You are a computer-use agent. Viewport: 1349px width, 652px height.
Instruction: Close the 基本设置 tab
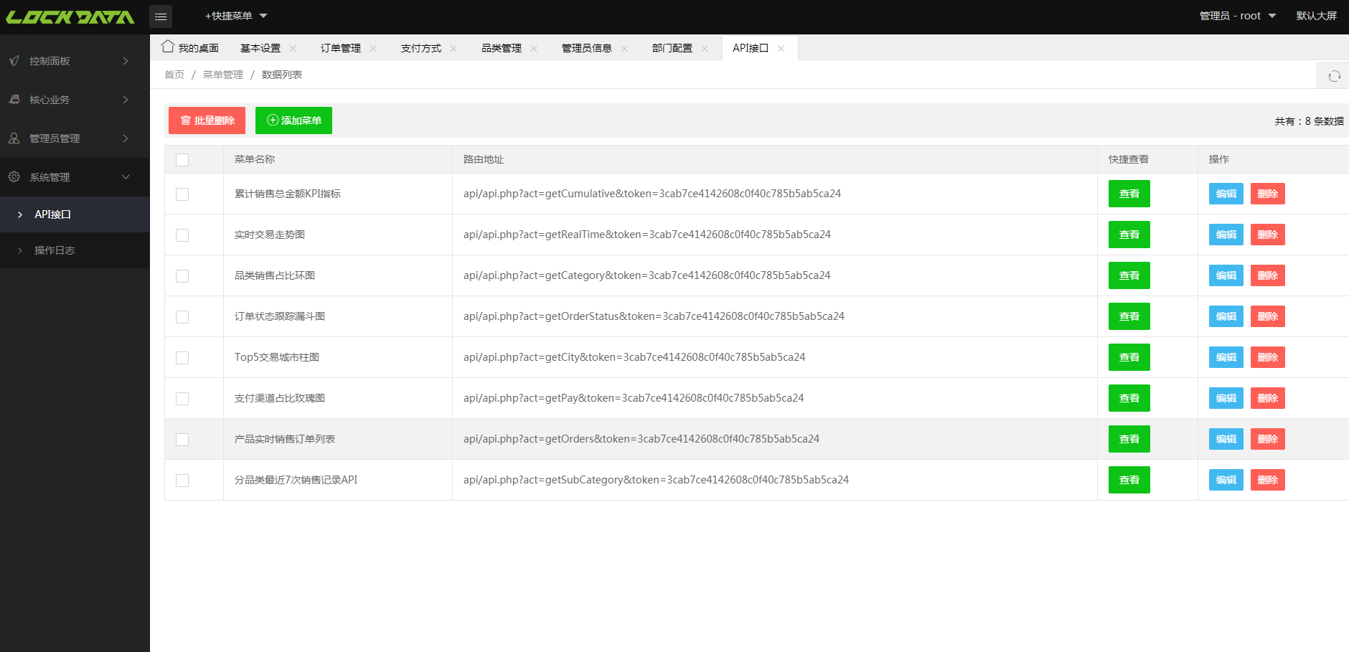click(293, 49)
